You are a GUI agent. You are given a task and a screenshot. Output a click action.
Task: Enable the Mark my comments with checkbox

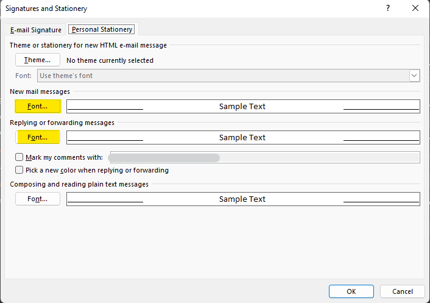19,157
